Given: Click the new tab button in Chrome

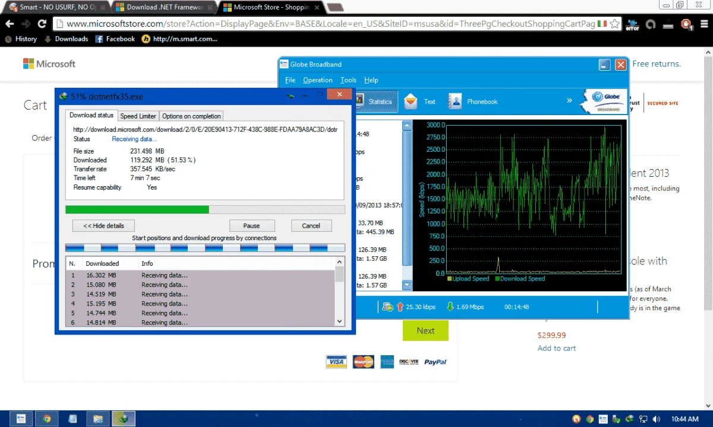Looking at the screenshot, I should [x=334, y=8].
